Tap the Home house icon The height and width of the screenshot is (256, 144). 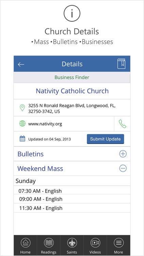[25, 243]
